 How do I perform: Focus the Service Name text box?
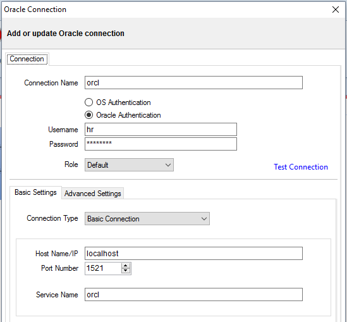pos(193,295)
